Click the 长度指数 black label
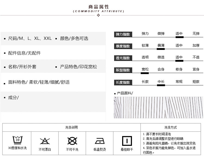 click(123, 82)
